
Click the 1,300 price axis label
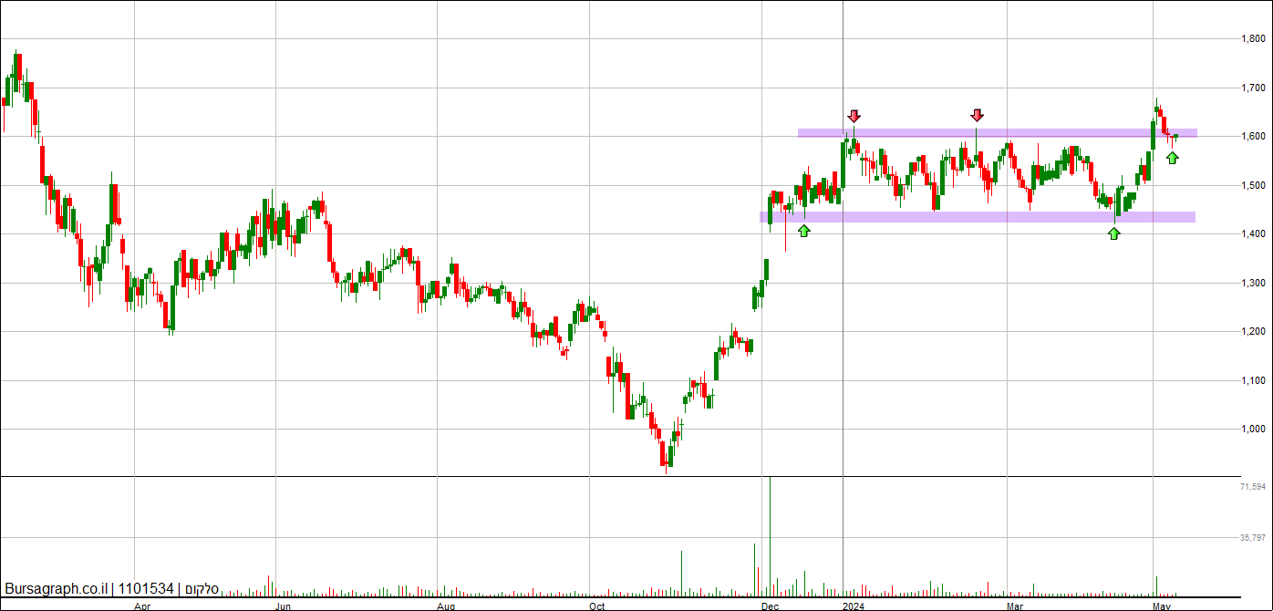1252,284
